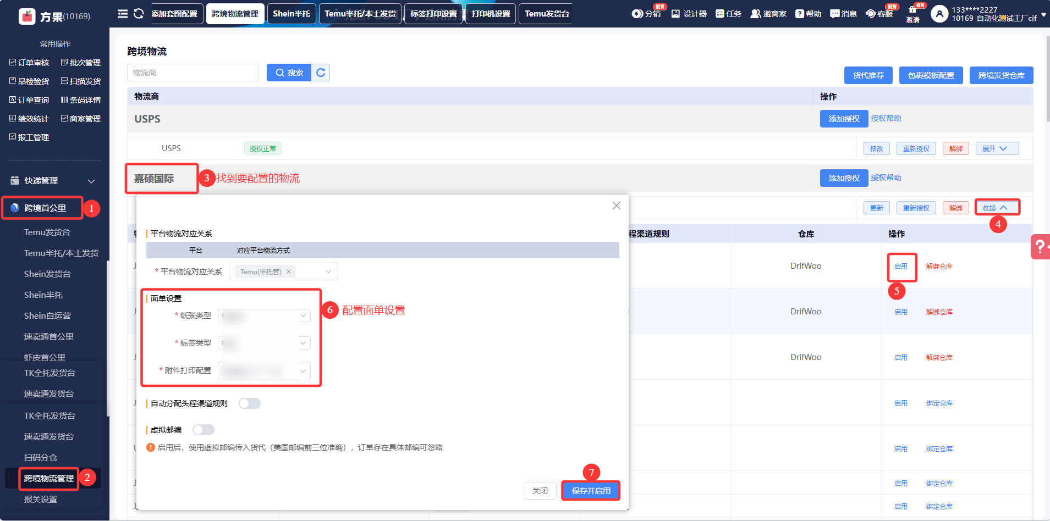
Task: Open the 报工管理 shortcut
Action: pyautogui.click(x=29, y=137)
